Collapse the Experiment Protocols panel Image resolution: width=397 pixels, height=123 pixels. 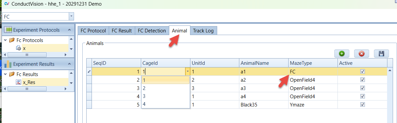click(x=69, y=30)
